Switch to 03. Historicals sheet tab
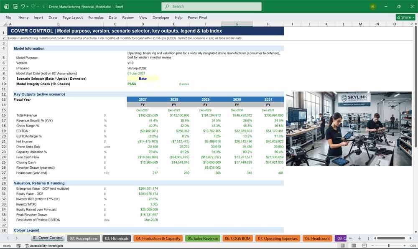This screenshot has height=249, width=418. point(117,239)
